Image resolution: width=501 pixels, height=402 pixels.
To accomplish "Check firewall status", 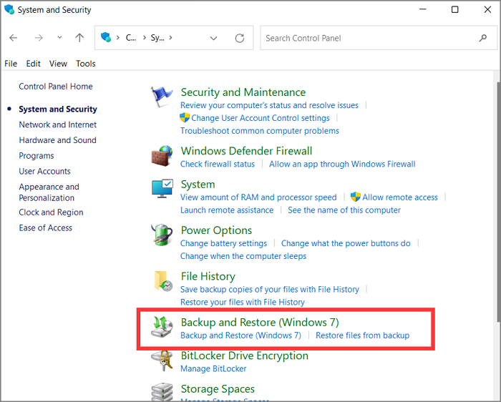I will 218,164.
